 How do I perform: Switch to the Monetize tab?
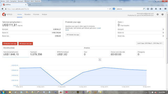27,14
